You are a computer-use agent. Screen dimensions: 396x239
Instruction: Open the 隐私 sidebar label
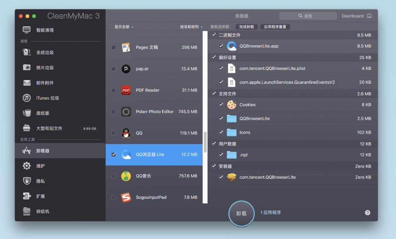(41, 181)
